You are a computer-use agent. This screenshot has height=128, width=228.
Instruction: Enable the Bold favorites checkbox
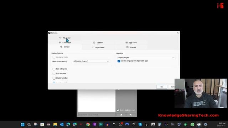pos(54,74)
